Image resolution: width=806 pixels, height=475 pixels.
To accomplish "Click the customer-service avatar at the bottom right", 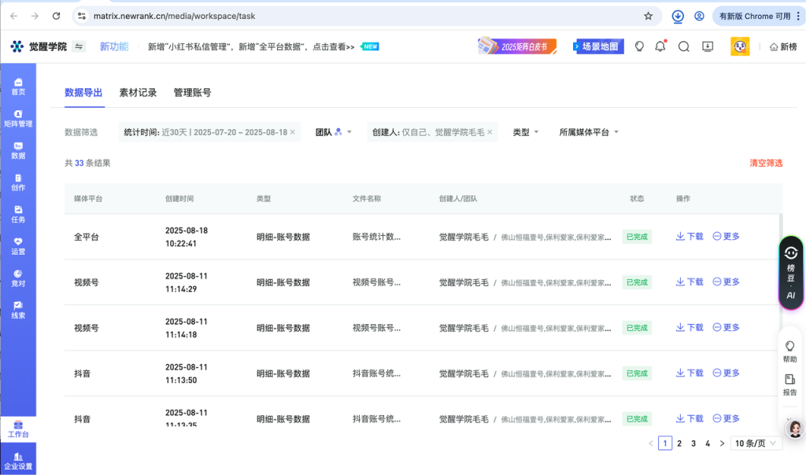I will pyautogui.click(x=795, y=429).
